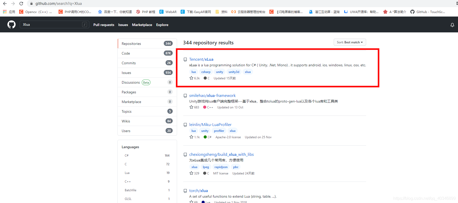The width and height of the screenshot is (458, 203).
Task: Open the 资料 bookmark folder
Action: coord(221,12)
